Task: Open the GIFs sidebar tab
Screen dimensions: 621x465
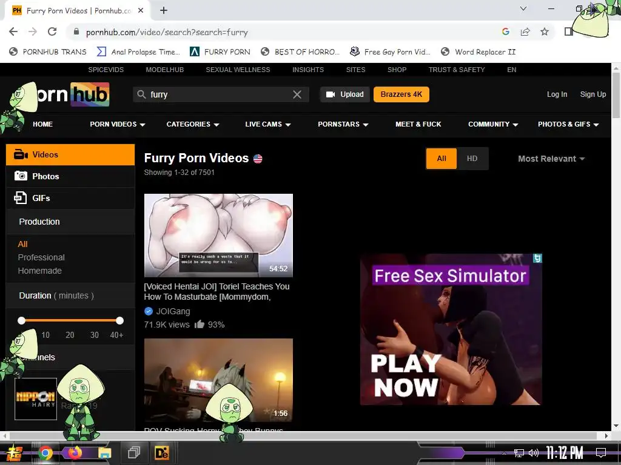Action: coord(70,198)
